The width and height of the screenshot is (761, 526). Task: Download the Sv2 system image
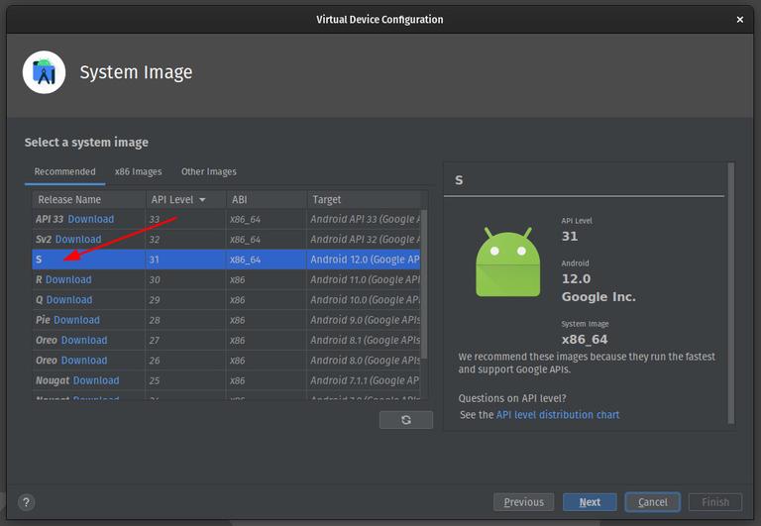tap(78, 239)
